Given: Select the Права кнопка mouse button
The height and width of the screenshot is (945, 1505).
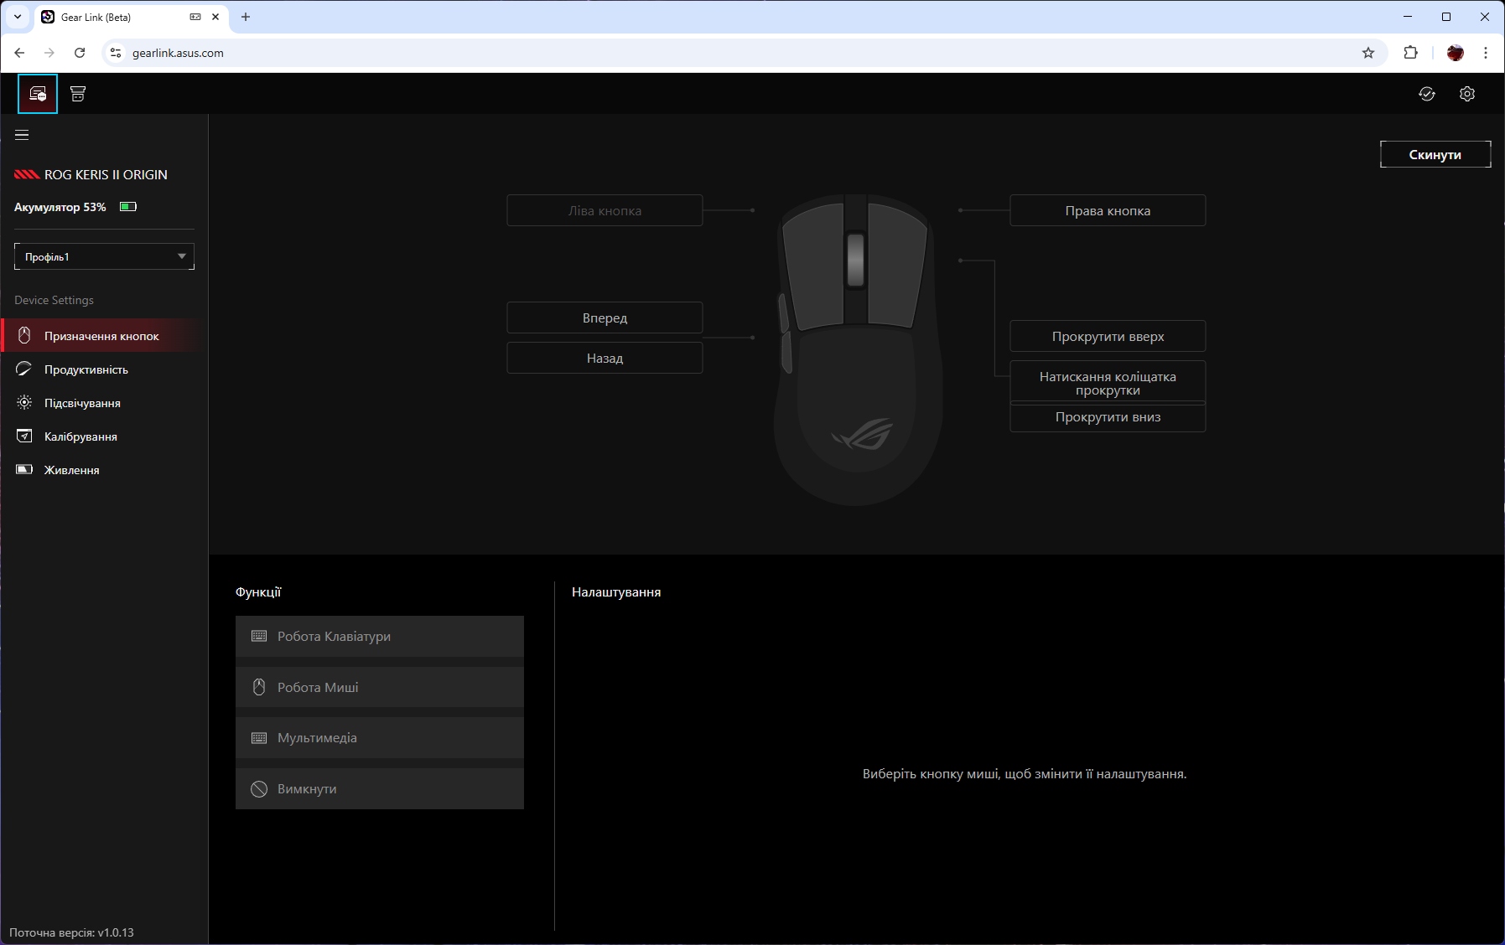Looking at the screenshot, I should coord(1108,211).
